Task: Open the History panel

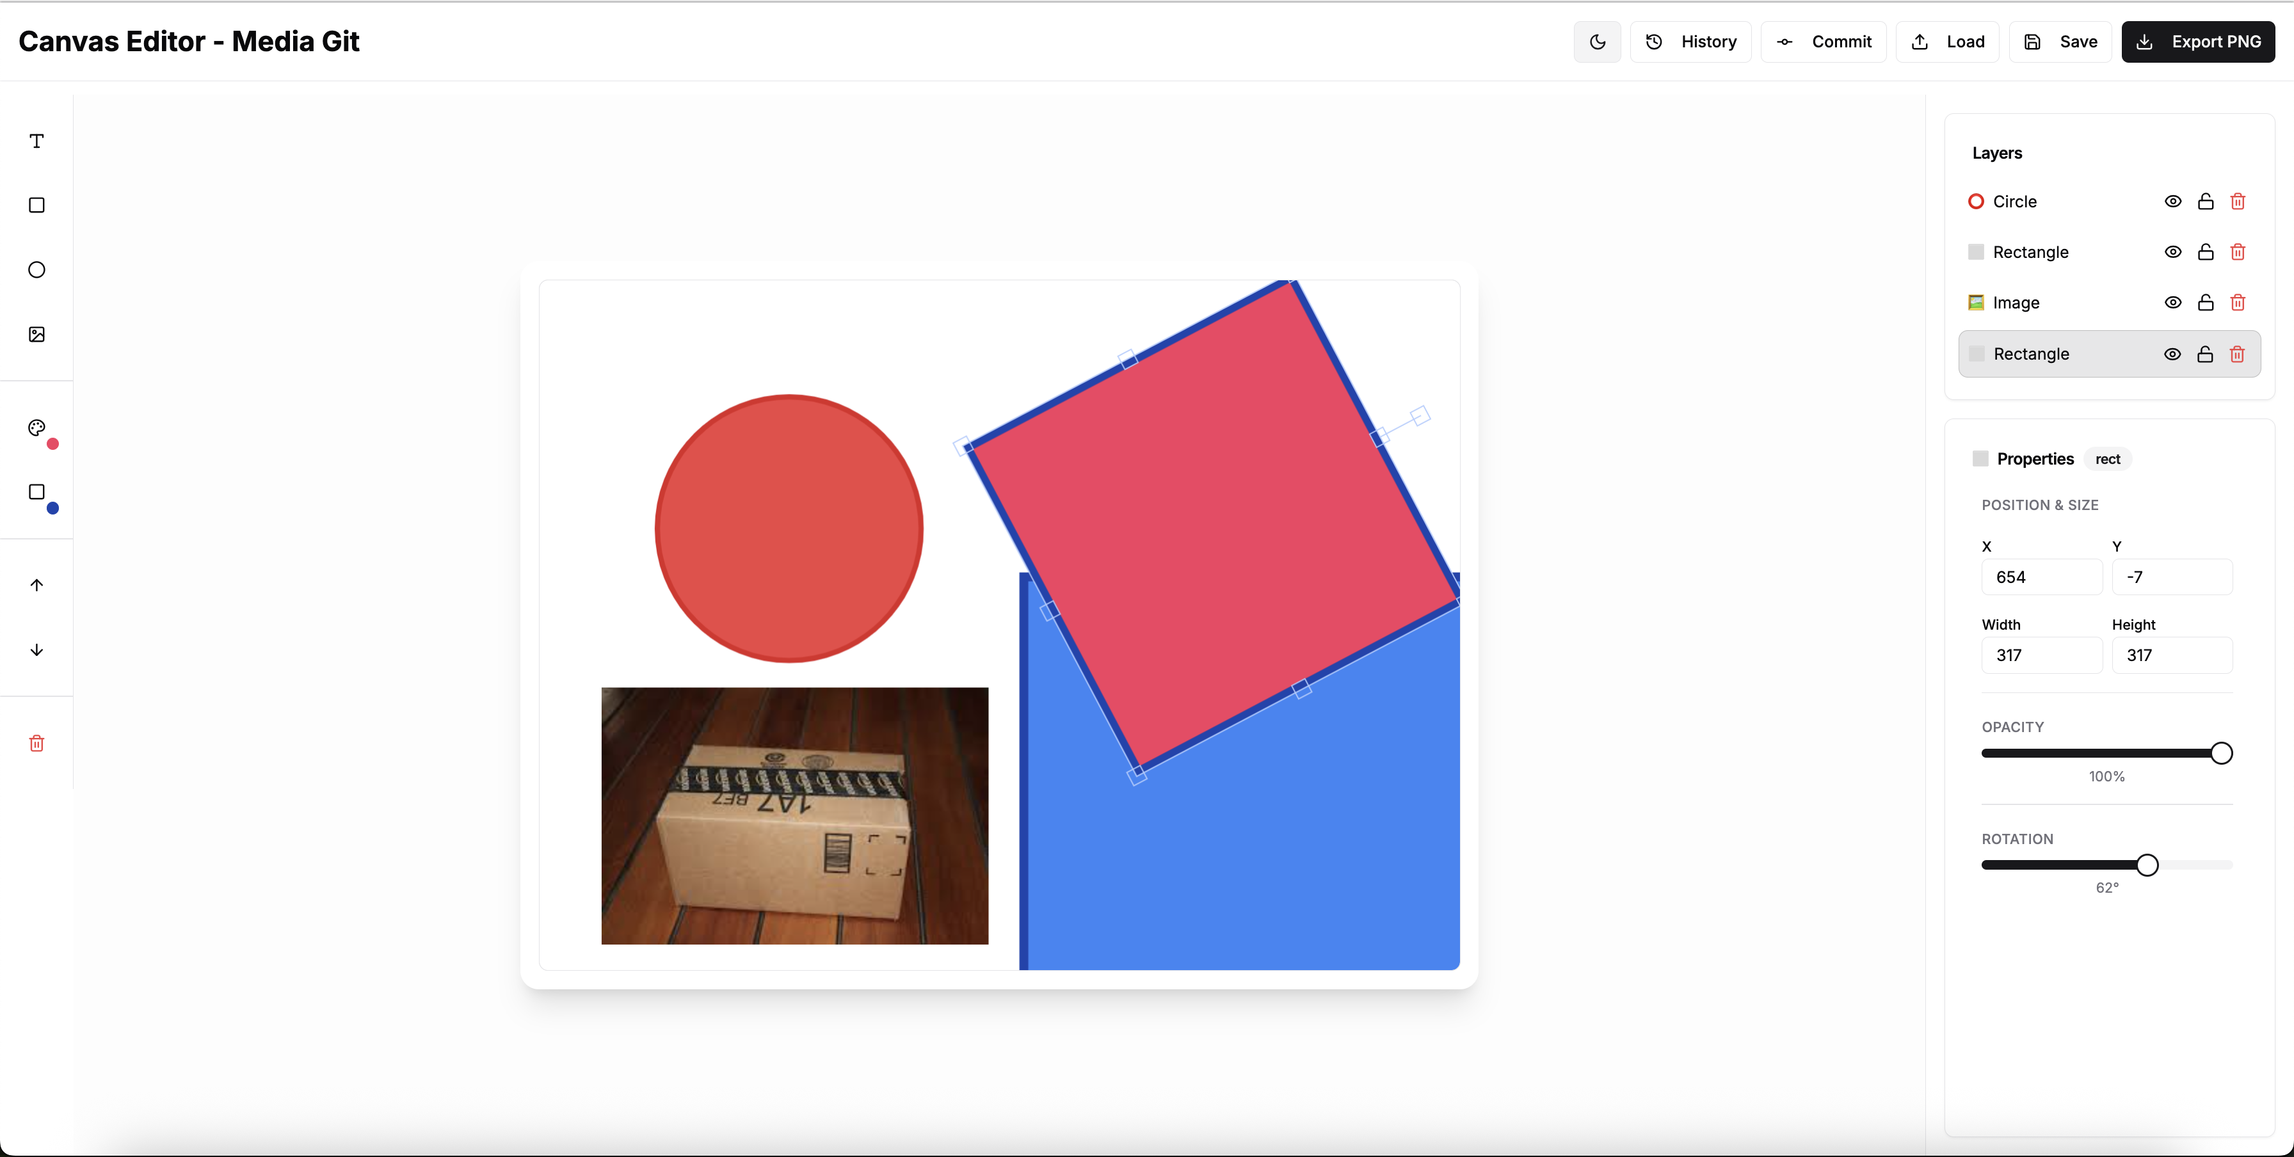Action: 1690,42
